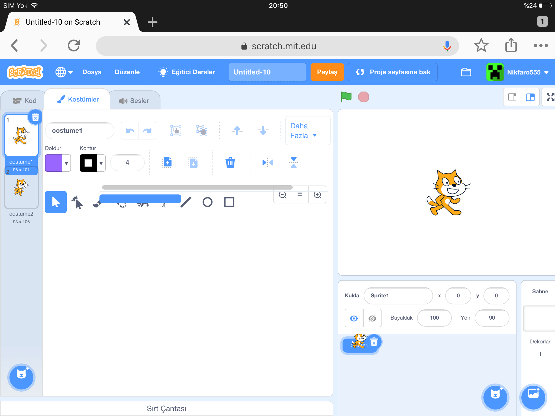
Task: Select the Circle shape tool
Action: point(208,202)
